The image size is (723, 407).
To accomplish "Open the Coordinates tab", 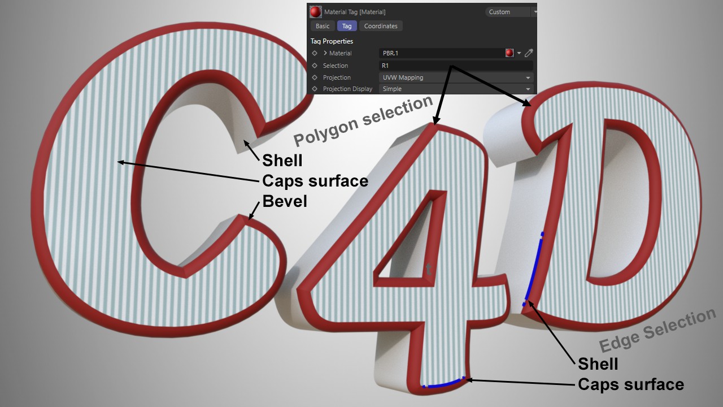I will click(381, 26).
